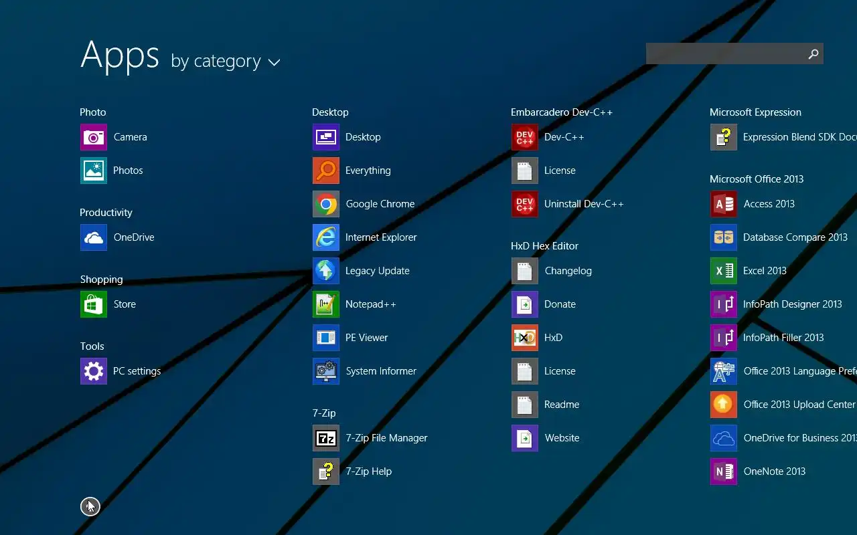
Task: Select the HxD Hex Editor heading
Action: coord(544,246)
